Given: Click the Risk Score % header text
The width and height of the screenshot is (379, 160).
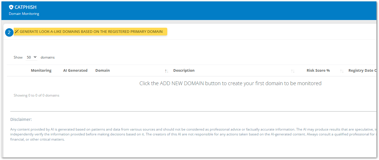Looking at the screenshot, I should [x=318, y=71].
